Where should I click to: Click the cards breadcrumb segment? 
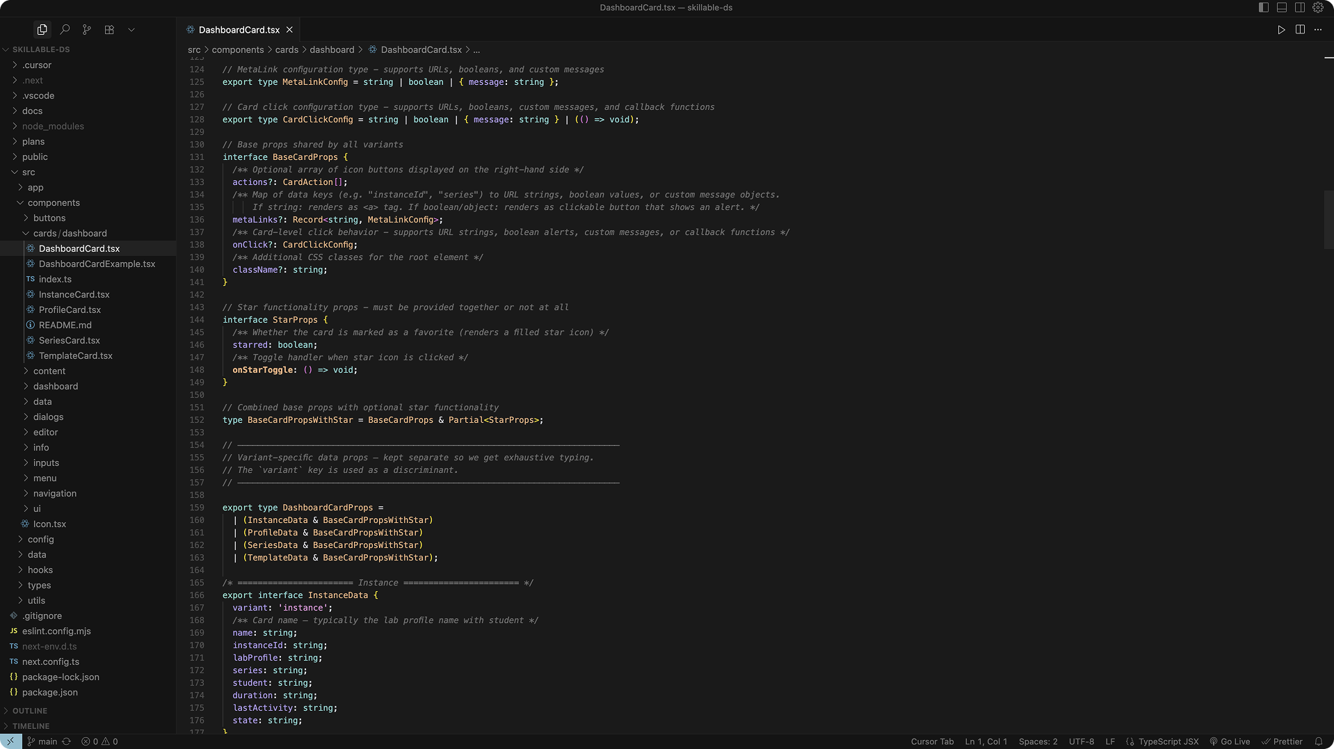coord(287,50)
